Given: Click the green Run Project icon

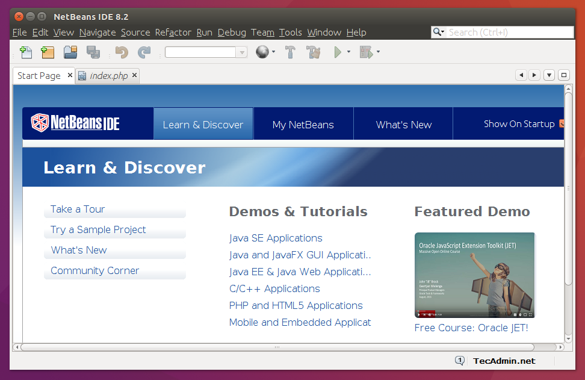Looking at the screenshot, I should [338, 52].
